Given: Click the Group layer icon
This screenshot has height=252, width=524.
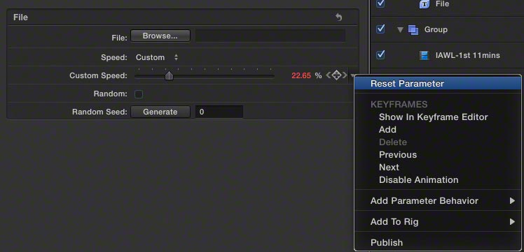Looking at the screenshot, I should 413,30.
